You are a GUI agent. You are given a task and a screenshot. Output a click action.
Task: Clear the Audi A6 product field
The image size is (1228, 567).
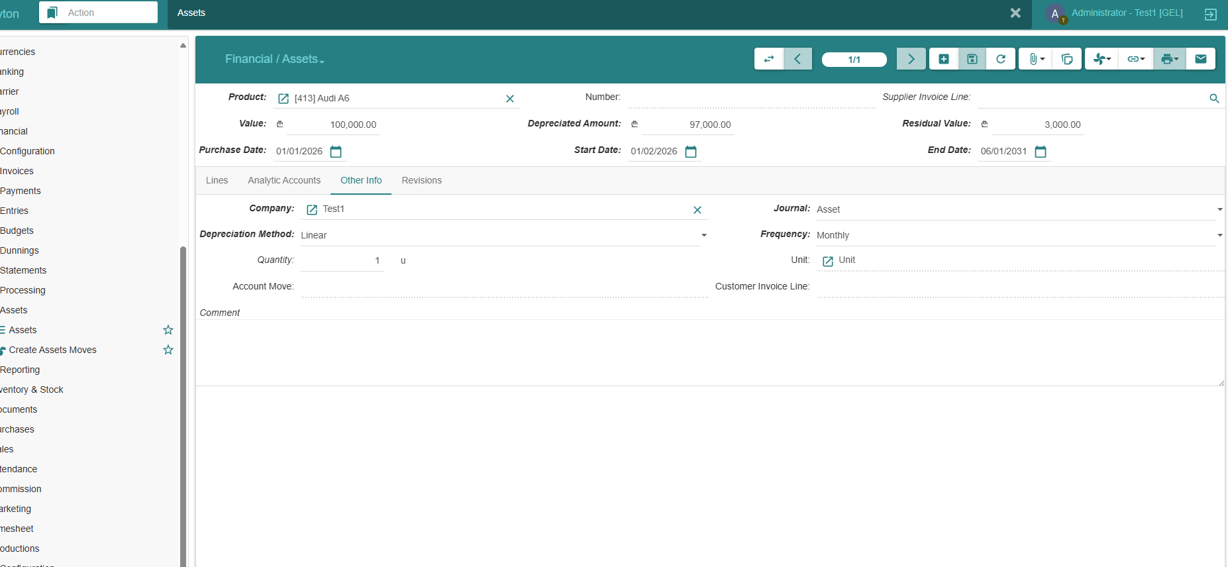click(x=509, y=99)
